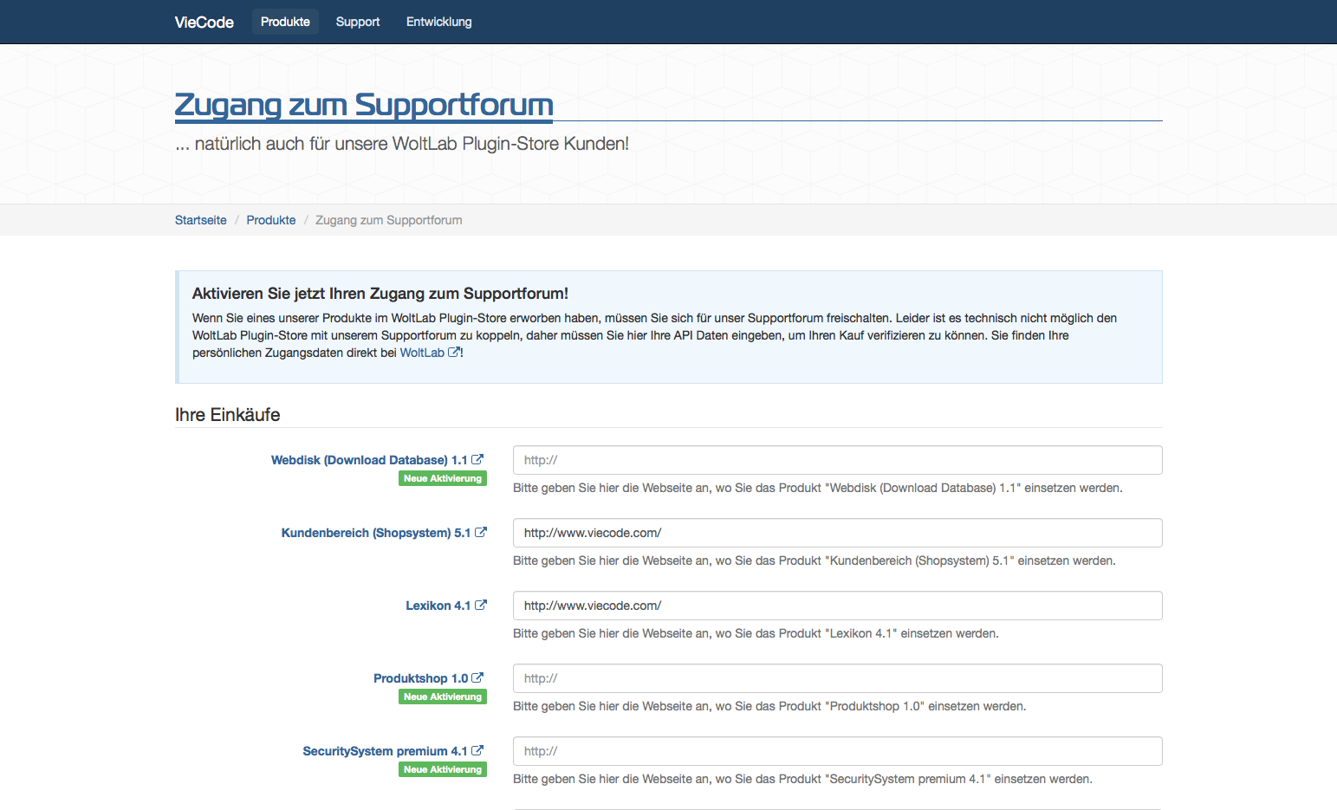Go to VieCode brand home link
This screenshot has width=1337, height=810.
[204, 23]
